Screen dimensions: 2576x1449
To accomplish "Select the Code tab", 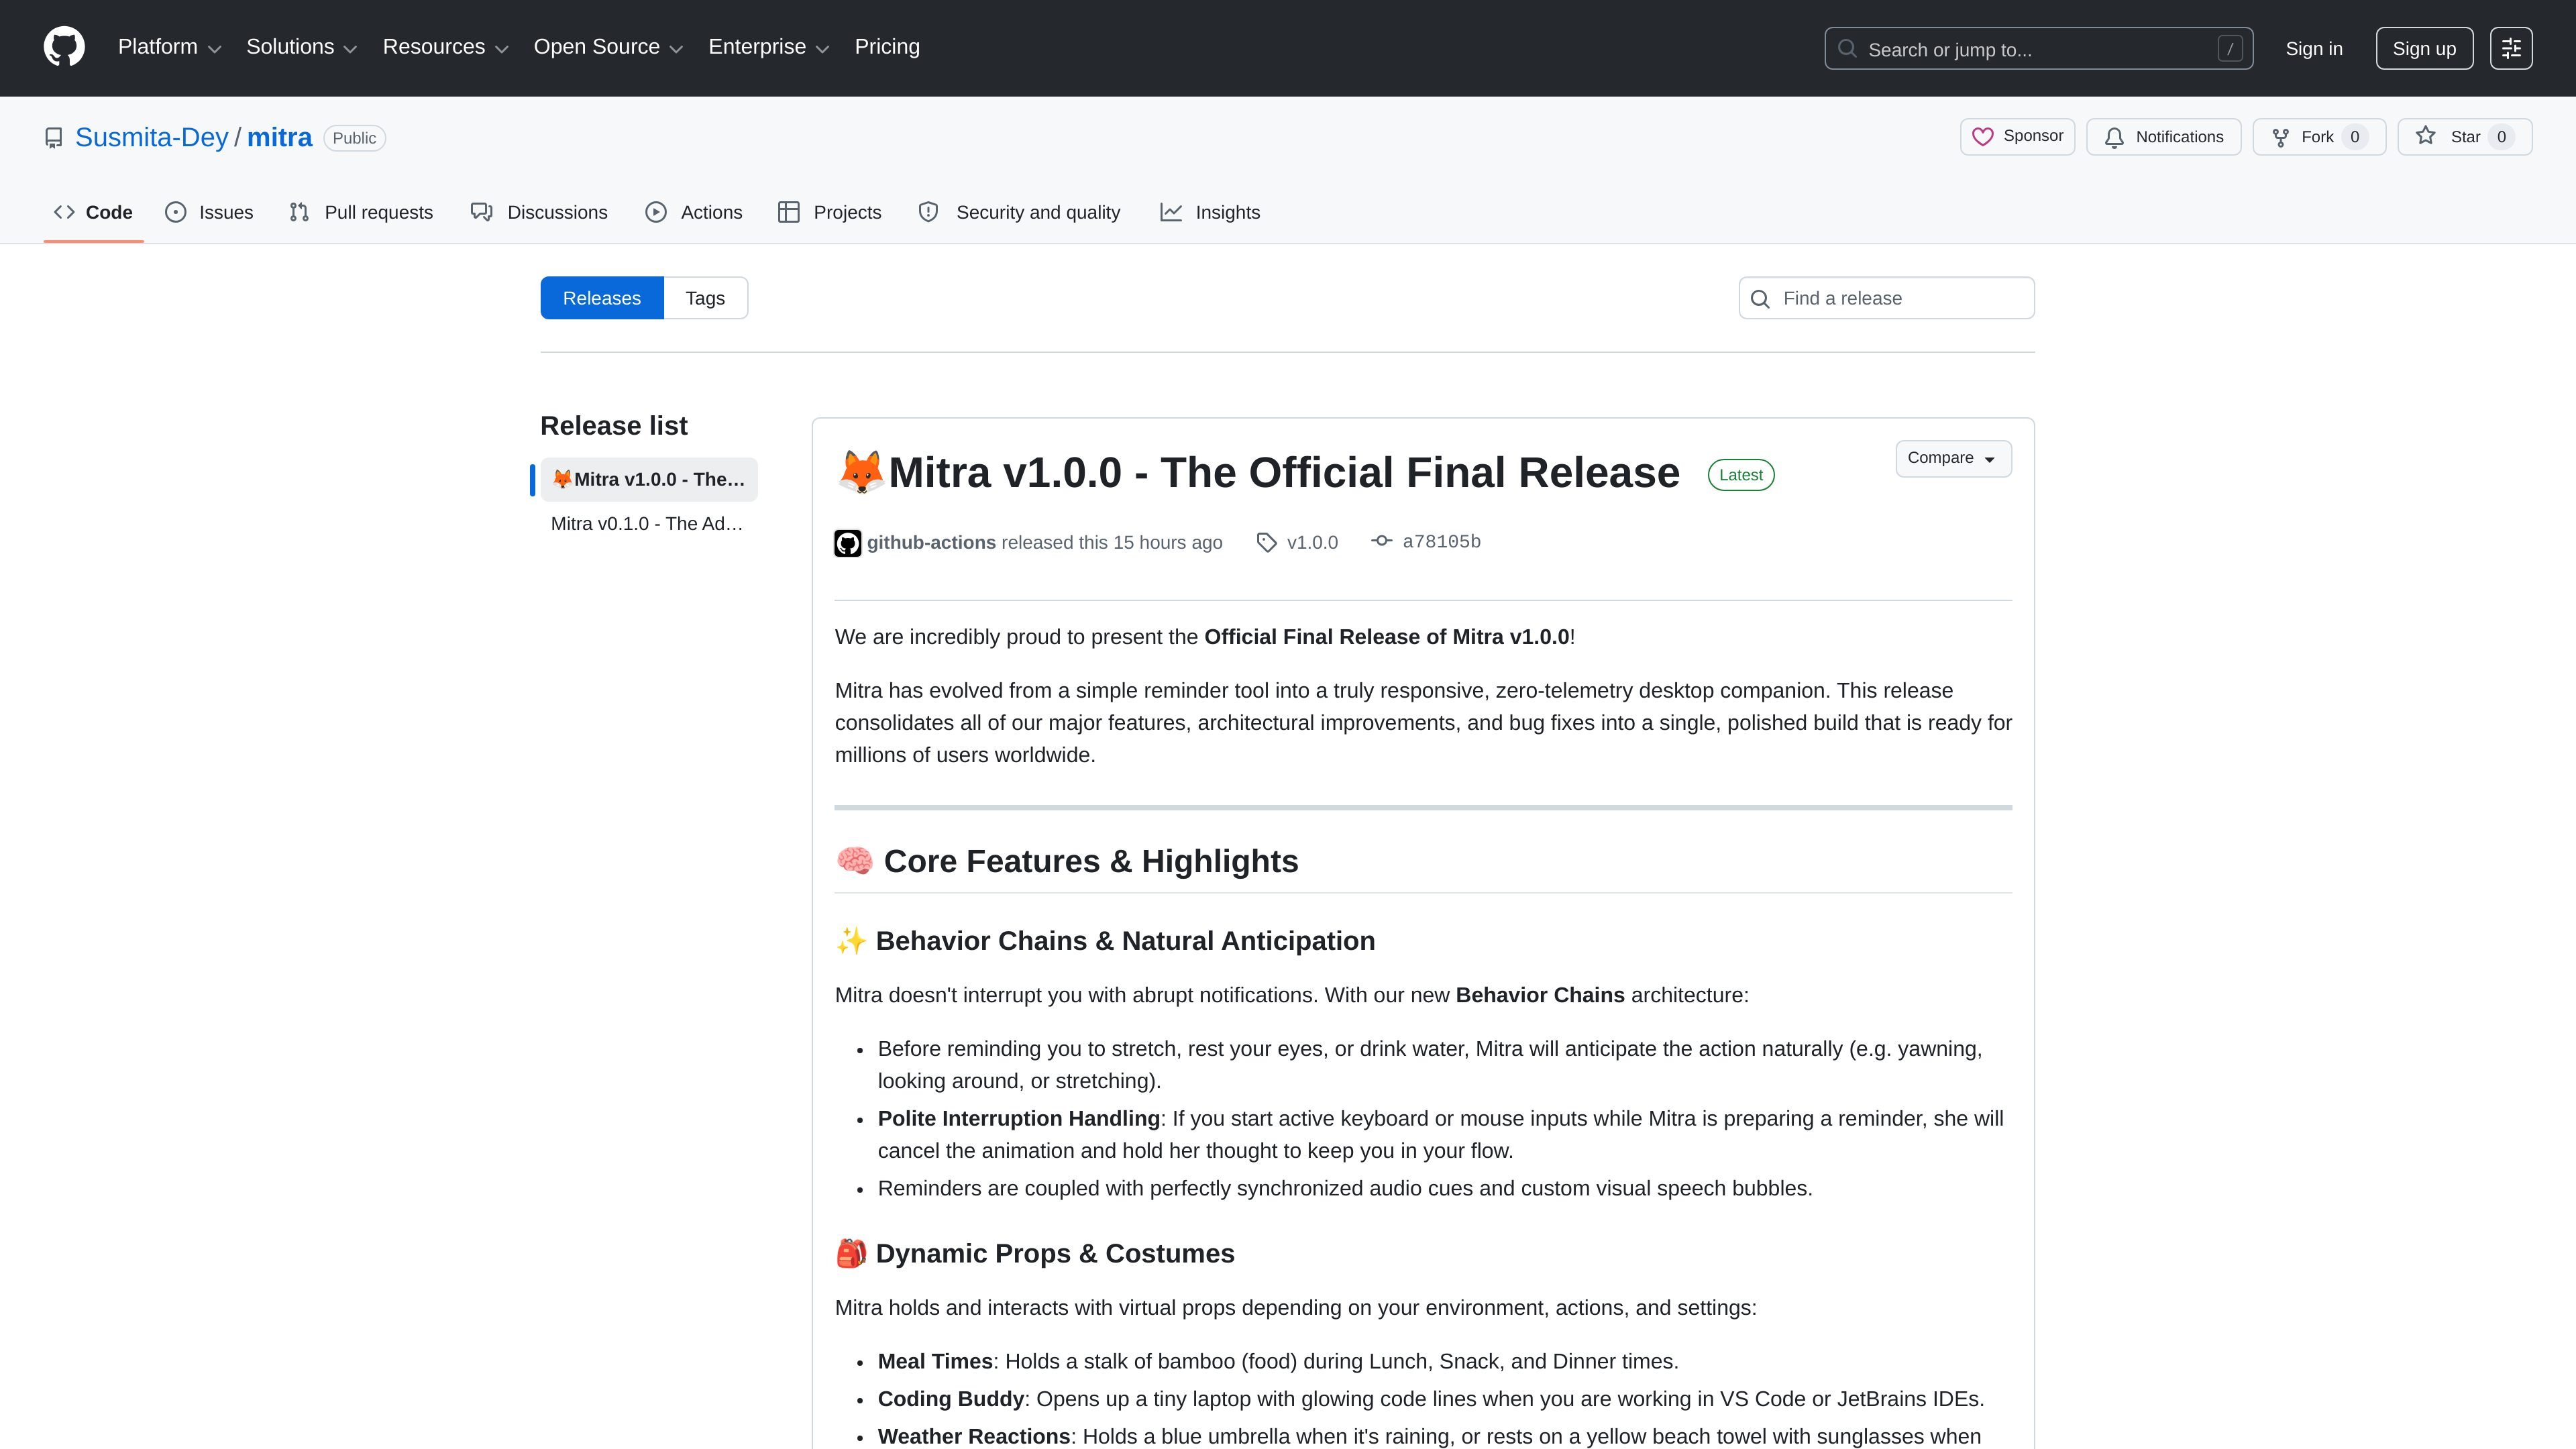I will pyautogui.click(x=94, y=212).
